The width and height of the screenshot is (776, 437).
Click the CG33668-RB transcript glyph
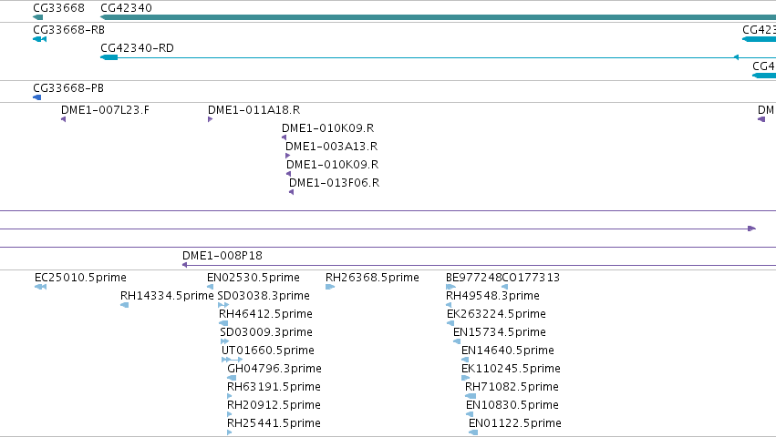[39, 39]
